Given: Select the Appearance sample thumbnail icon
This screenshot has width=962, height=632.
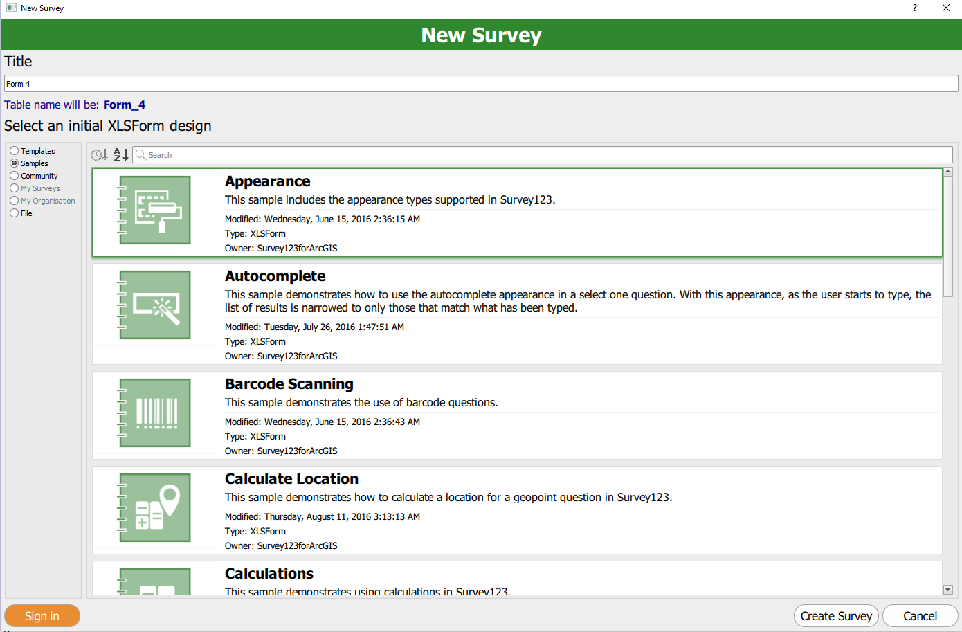Looking at the screenshot, I should [x=155, y=210].
